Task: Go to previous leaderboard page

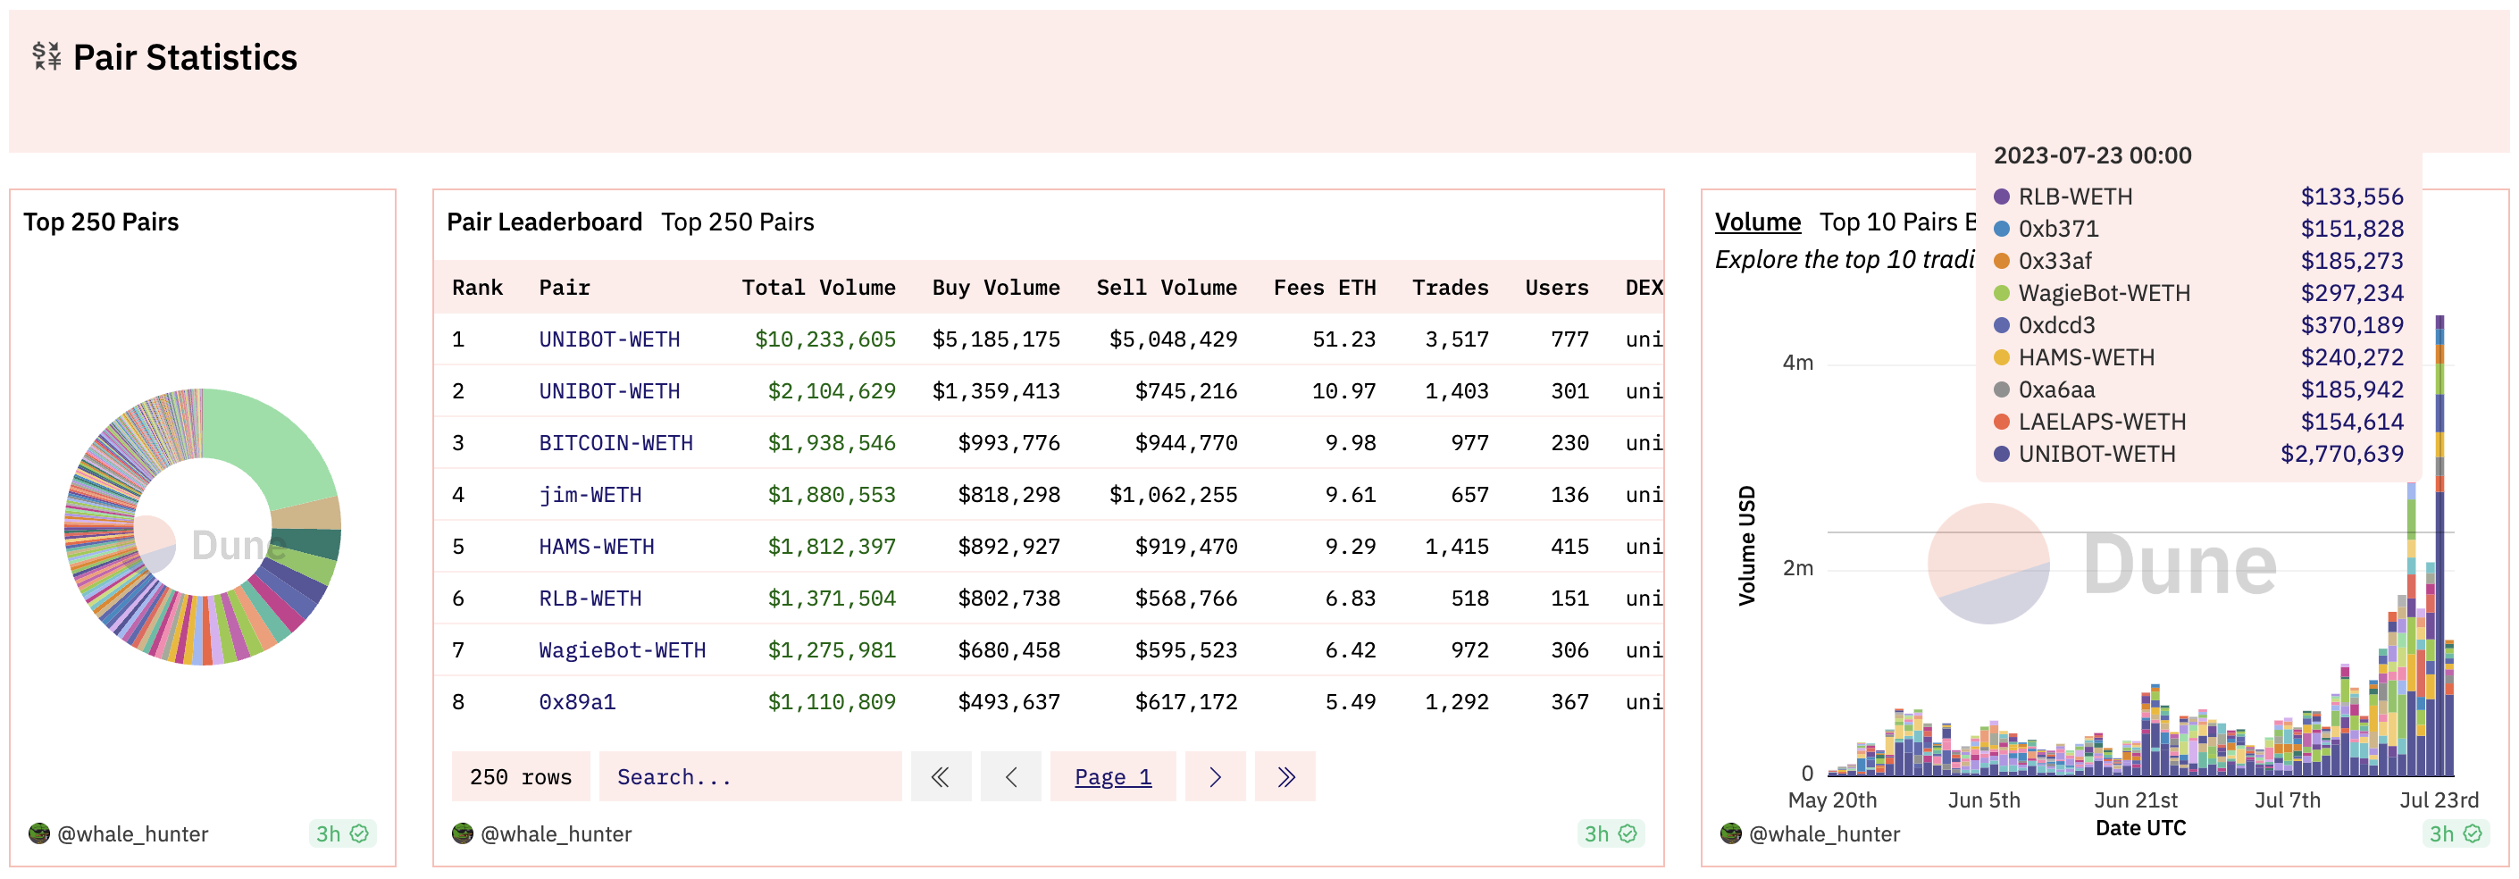Action: click(x=1010, y=777)
